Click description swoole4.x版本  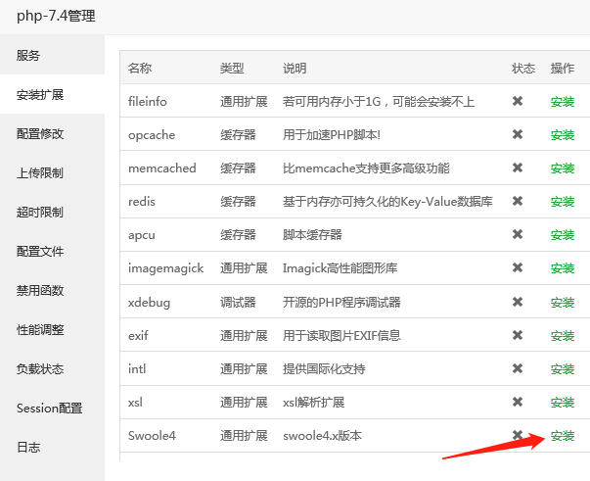coord(322,435)
